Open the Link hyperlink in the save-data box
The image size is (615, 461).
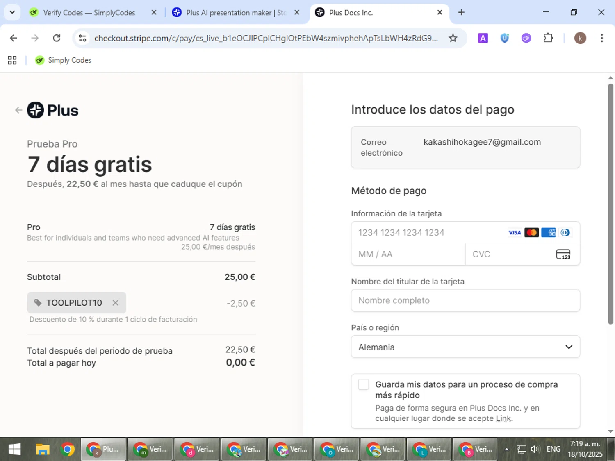point(503,418)
